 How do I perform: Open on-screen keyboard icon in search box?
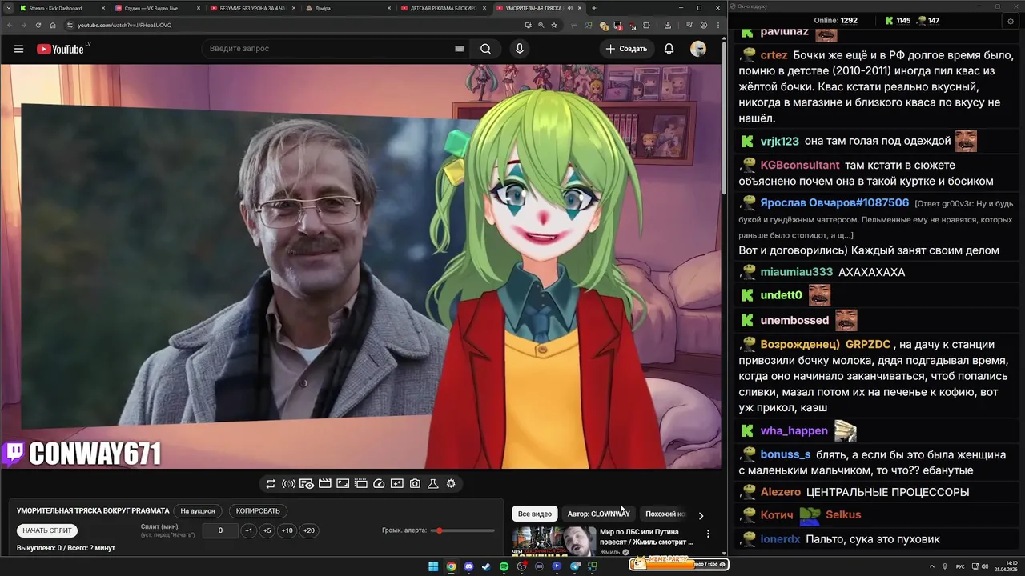[x=460, y=49]
